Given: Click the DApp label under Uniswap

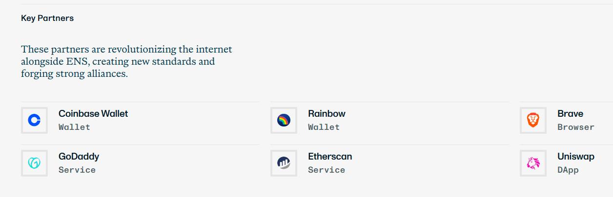Looking at the screenshot, I should coord(568,170).
